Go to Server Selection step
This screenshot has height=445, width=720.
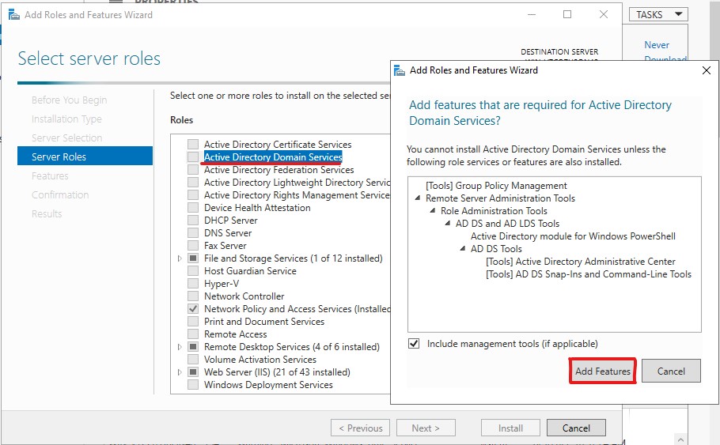click(x=66, y=138)
